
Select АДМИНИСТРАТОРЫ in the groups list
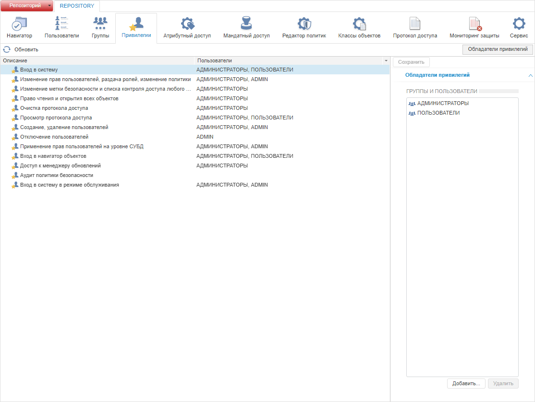coord(462,103)
